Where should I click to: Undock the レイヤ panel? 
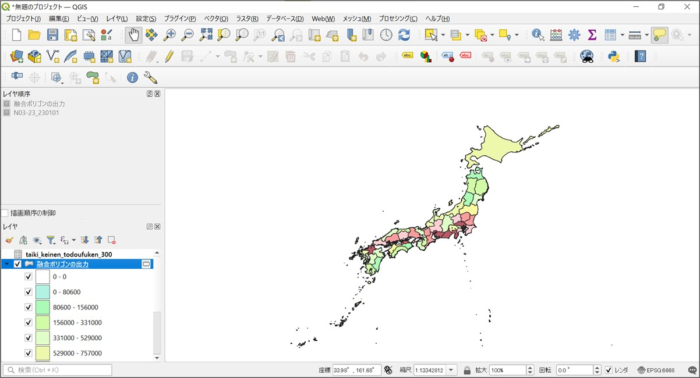click(150, 226)
